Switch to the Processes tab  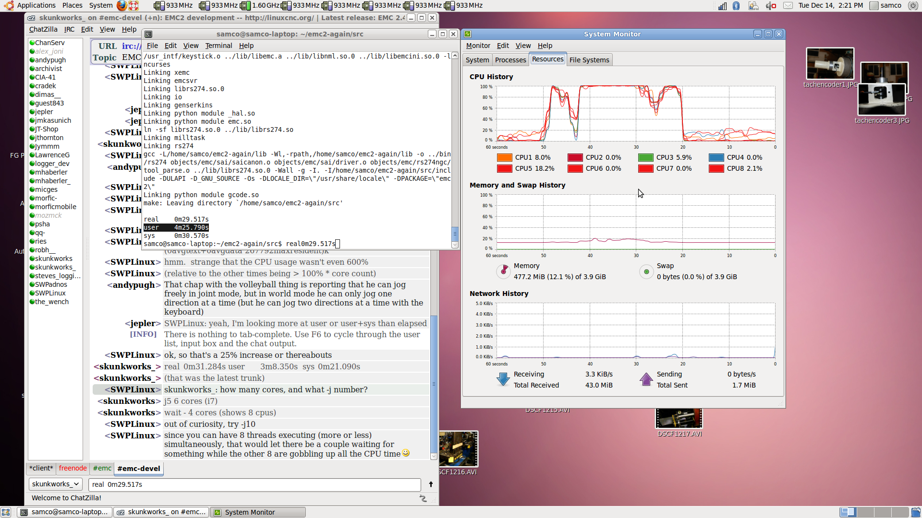point(510,60)
